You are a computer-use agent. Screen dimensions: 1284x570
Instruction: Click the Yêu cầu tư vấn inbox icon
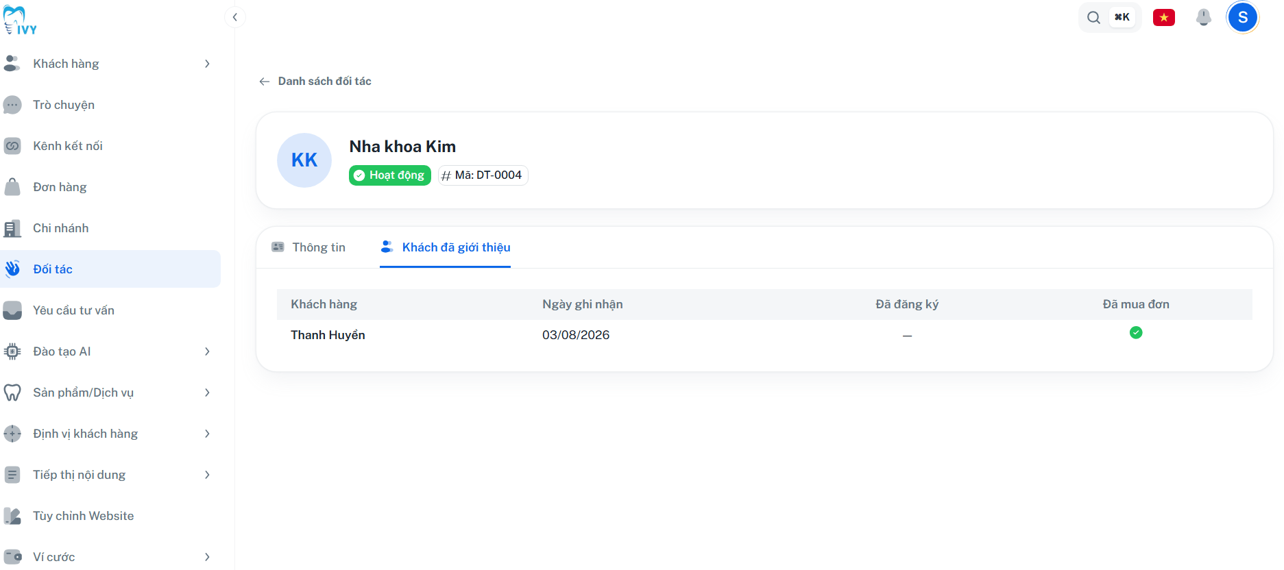12,310
